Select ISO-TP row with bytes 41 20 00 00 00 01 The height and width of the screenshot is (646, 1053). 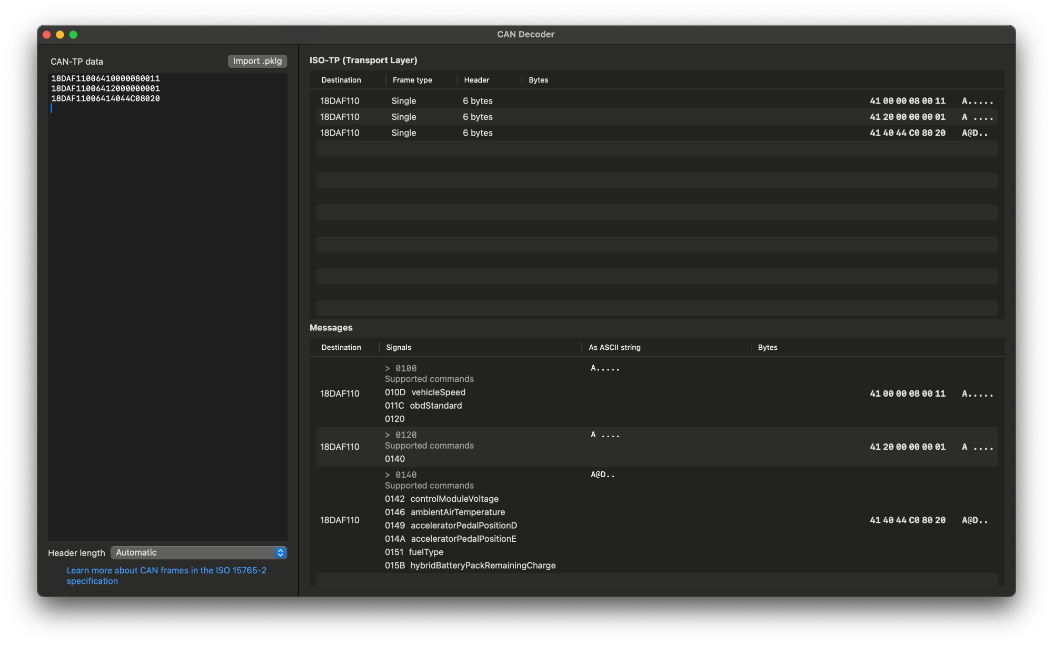pos(657,117)
